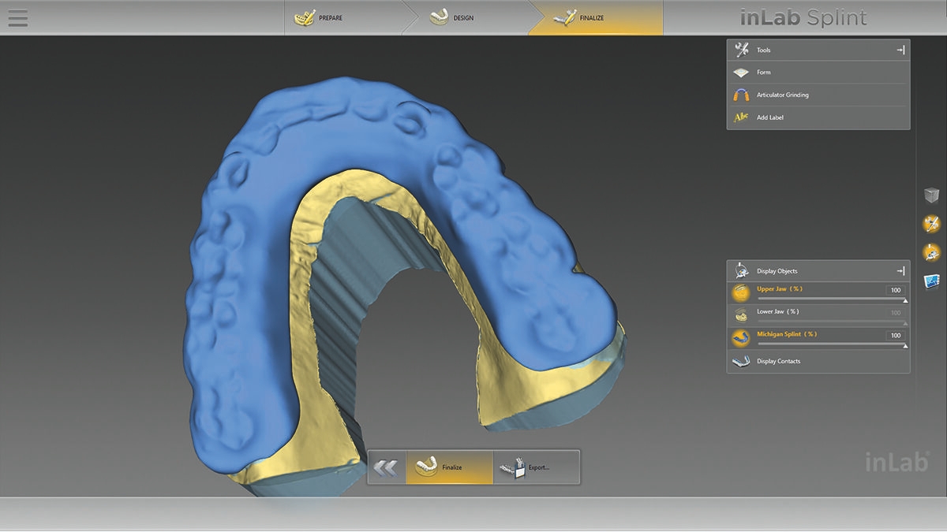The width and height of the screenshot is (947, 532).
Task: Click the Tools panel title
Action: (x=764, y=50)
